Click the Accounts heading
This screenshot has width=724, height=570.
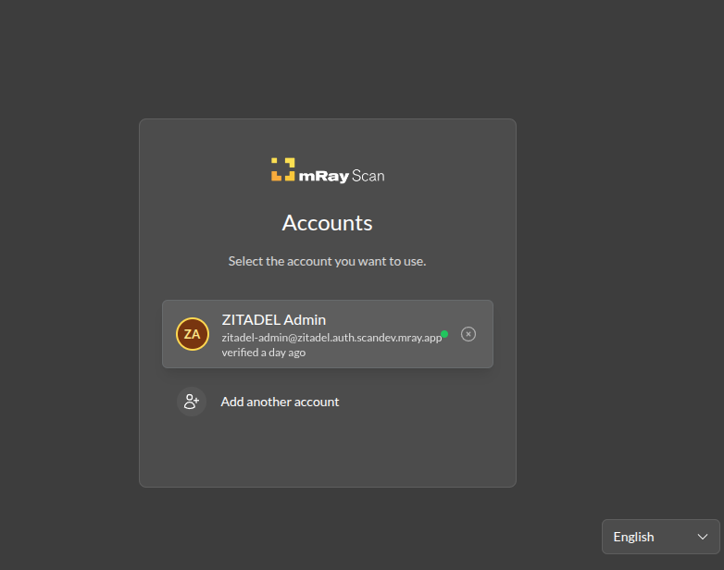click(x=328, y=223)
